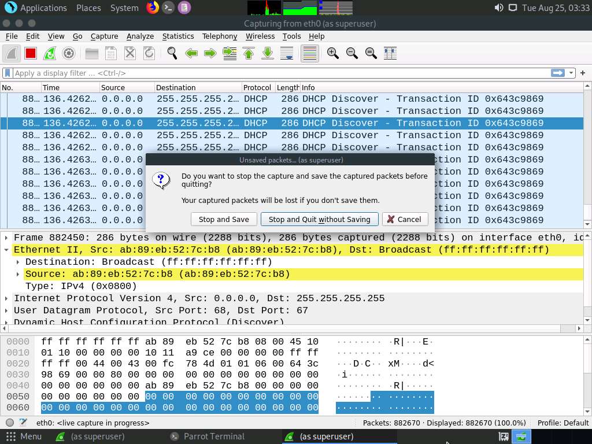This screenshot has height=444, width=592.
Task: Expand Internet Protocol Version 4 row
Action: (6, 298)
